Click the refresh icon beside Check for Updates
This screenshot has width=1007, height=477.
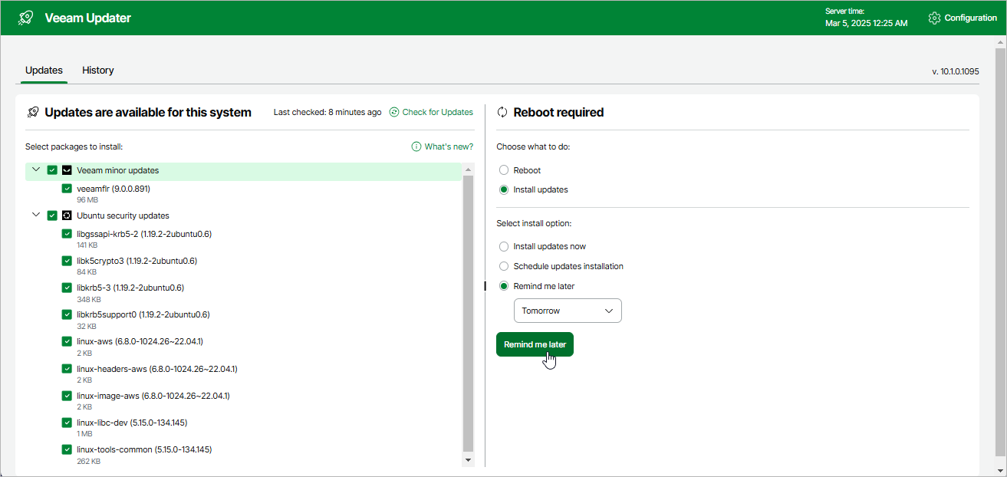(x=394, y=112)
